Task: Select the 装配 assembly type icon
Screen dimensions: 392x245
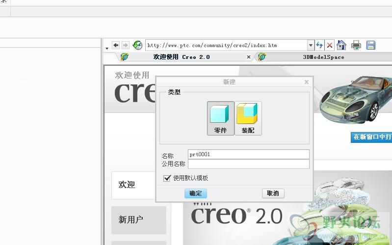Action: pos(248,118)
